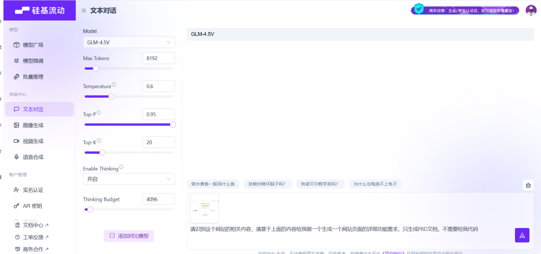The width and height of the screenshot is (541, 254).
Task: Click the 添加对比模型 button
Action: 129,235
